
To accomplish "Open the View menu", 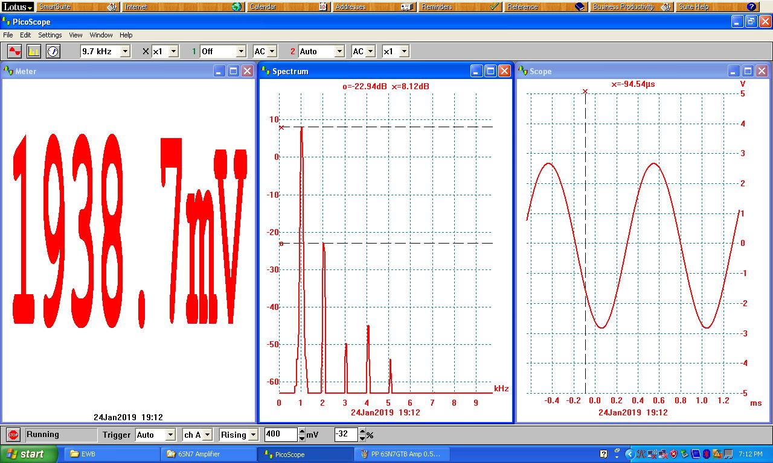I will pyautogui.click(x=75, y=35).
